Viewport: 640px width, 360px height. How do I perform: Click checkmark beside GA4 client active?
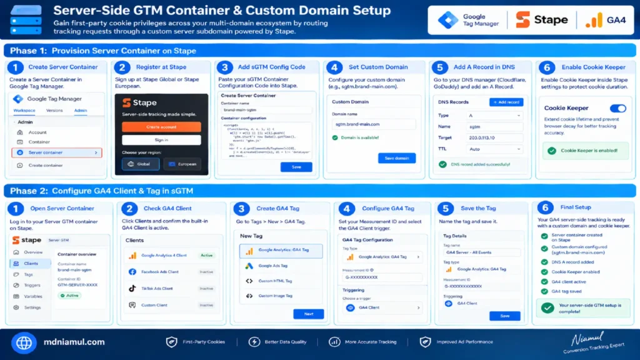(544, 282)
